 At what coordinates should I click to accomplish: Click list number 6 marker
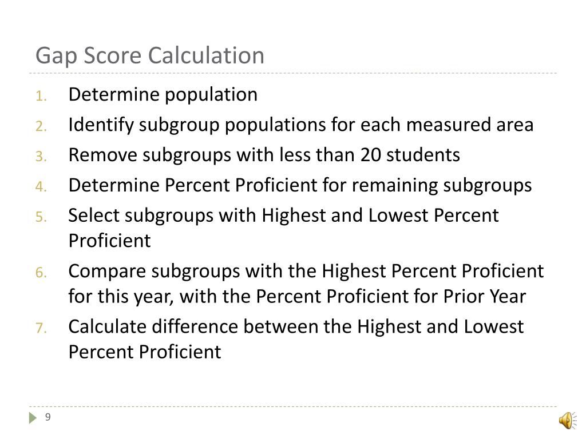tap(41, 273)
